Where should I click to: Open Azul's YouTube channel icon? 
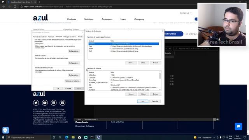[45, 103]
